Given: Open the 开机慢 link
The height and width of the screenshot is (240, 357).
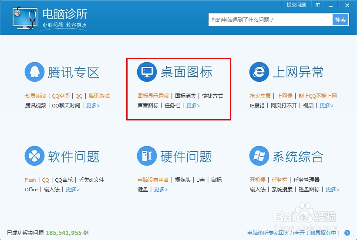Looking at the screenshot, I should click(257, 180).
